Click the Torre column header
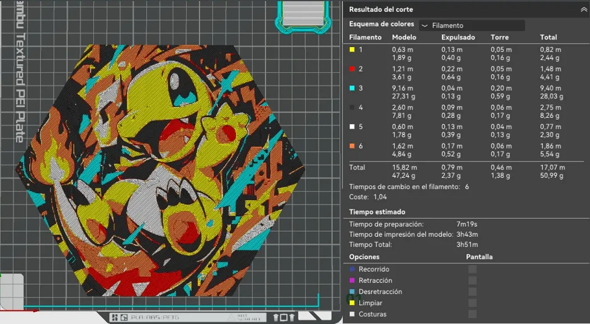 (x=499, y=37)
